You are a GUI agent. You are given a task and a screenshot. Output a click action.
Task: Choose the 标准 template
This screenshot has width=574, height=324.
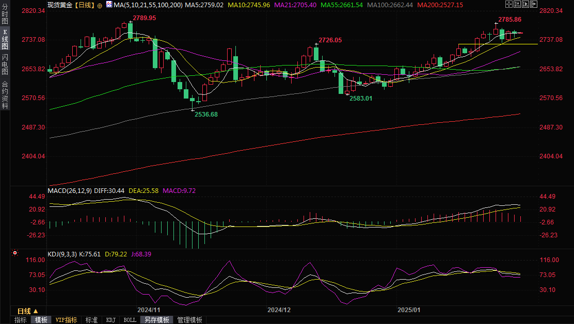pyautogui.click(x=91, y=320)
